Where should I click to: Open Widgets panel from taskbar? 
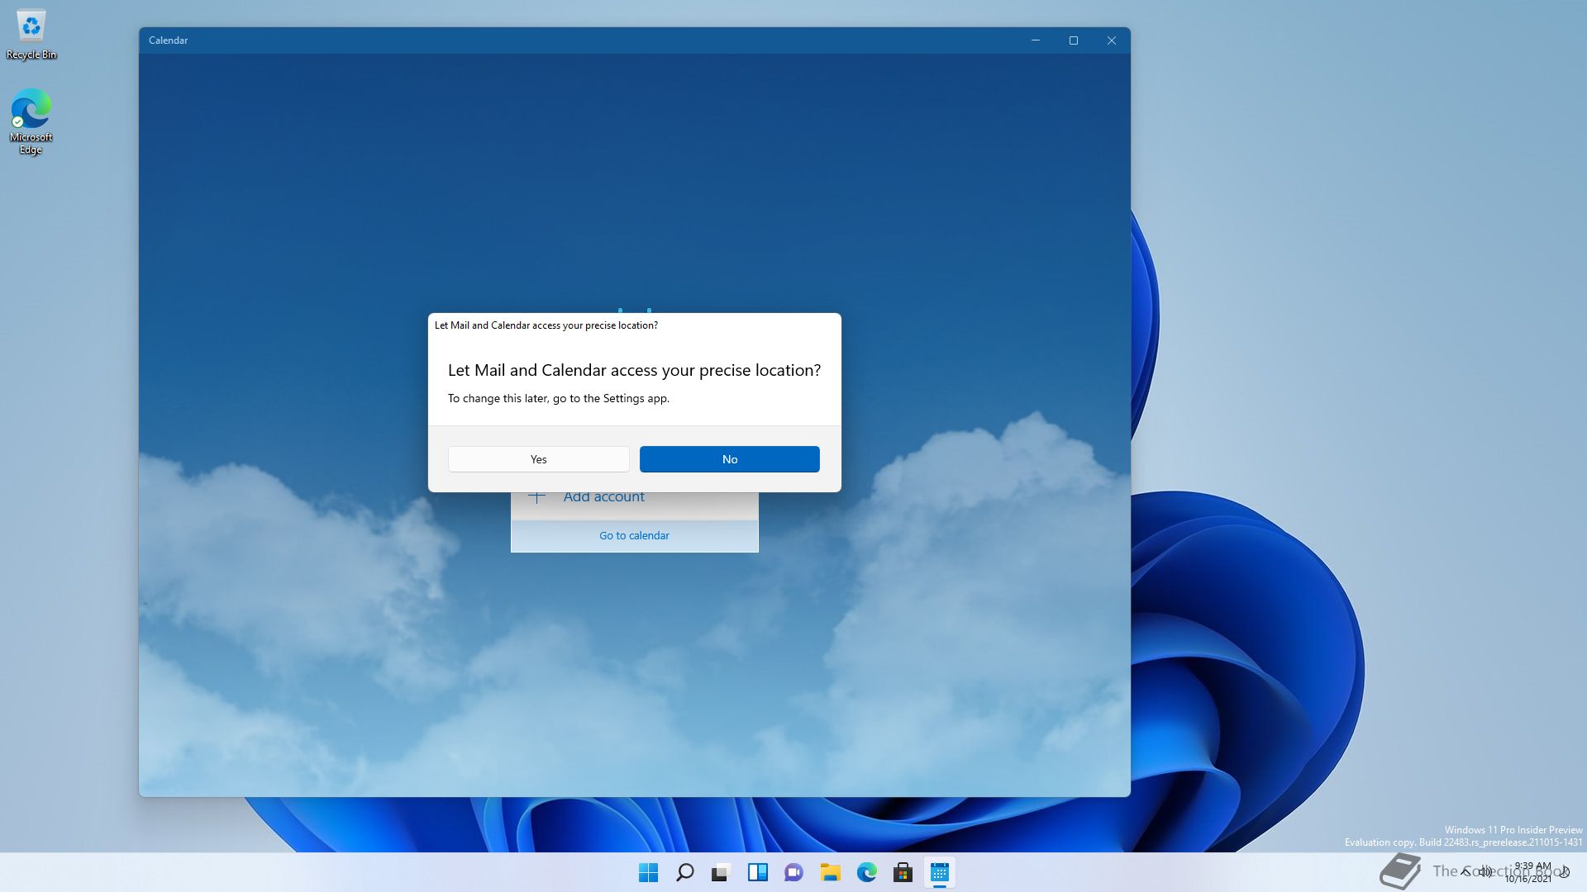pyautogui.click(x=757, y=872)
